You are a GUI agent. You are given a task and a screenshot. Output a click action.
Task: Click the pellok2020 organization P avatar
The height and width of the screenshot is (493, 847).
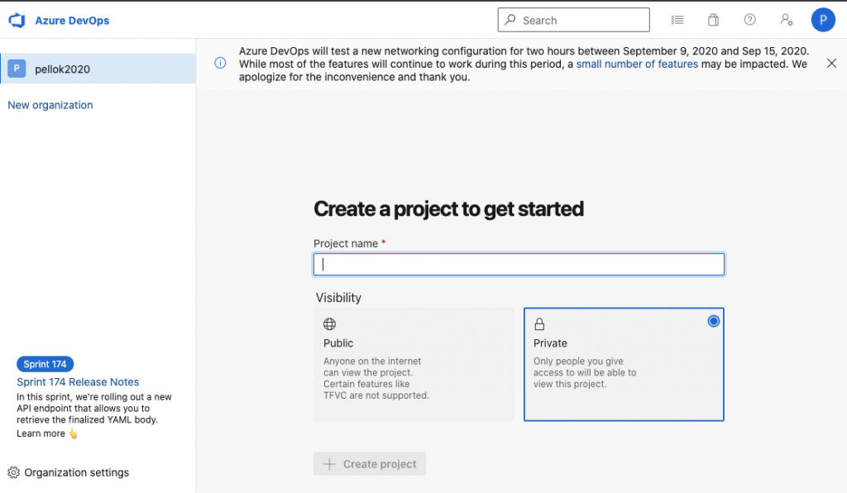[17, 69]
